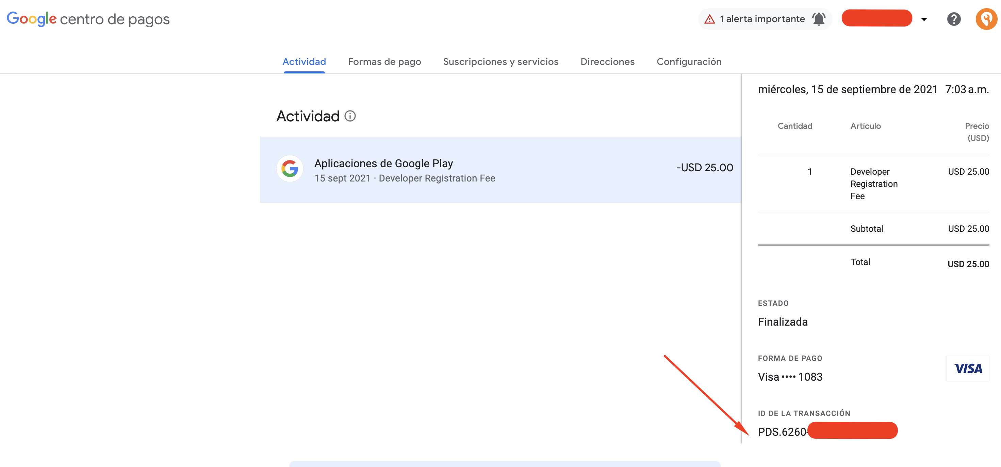Click the transaction ID starting PDS.6260
Screen dimensions: 1001x467
pos(828,431)
